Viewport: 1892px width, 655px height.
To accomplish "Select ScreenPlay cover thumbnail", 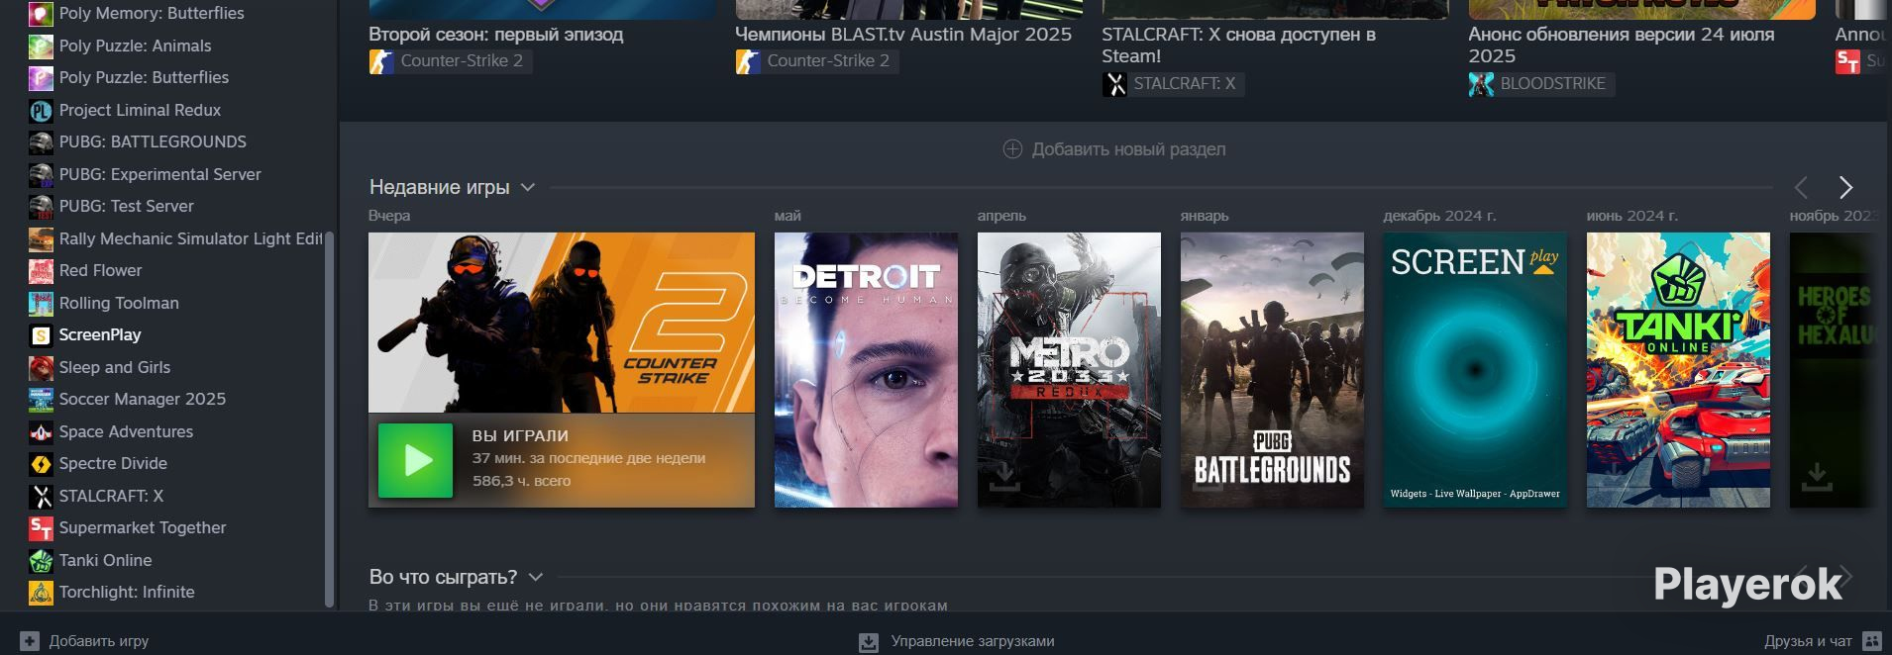I will pos(1475,370).
